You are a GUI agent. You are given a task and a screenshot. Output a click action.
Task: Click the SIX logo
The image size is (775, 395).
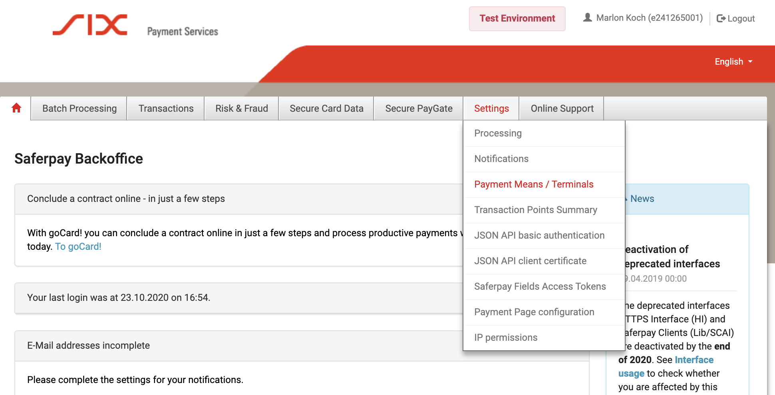point(90,25)
